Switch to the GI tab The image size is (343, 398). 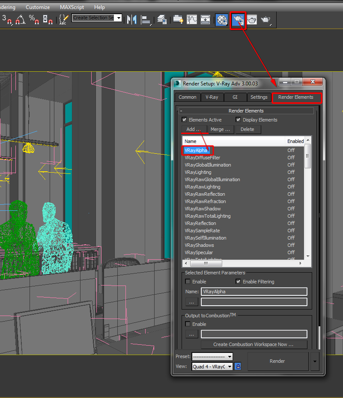tap(235, 97)
